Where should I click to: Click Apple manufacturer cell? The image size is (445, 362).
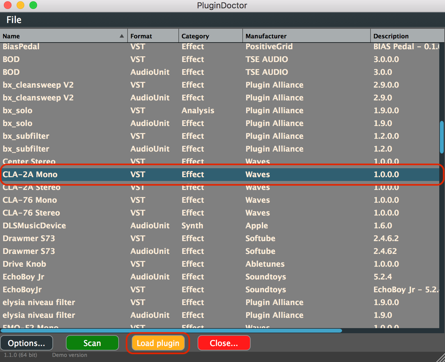257,226
